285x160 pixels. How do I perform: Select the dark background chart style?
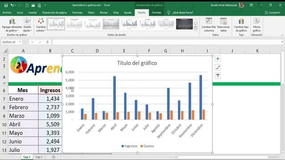pos(184,24)
